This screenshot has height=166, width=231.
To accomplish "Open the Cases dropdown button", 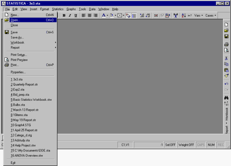I will pyautogui.click(x=211, y=16).
